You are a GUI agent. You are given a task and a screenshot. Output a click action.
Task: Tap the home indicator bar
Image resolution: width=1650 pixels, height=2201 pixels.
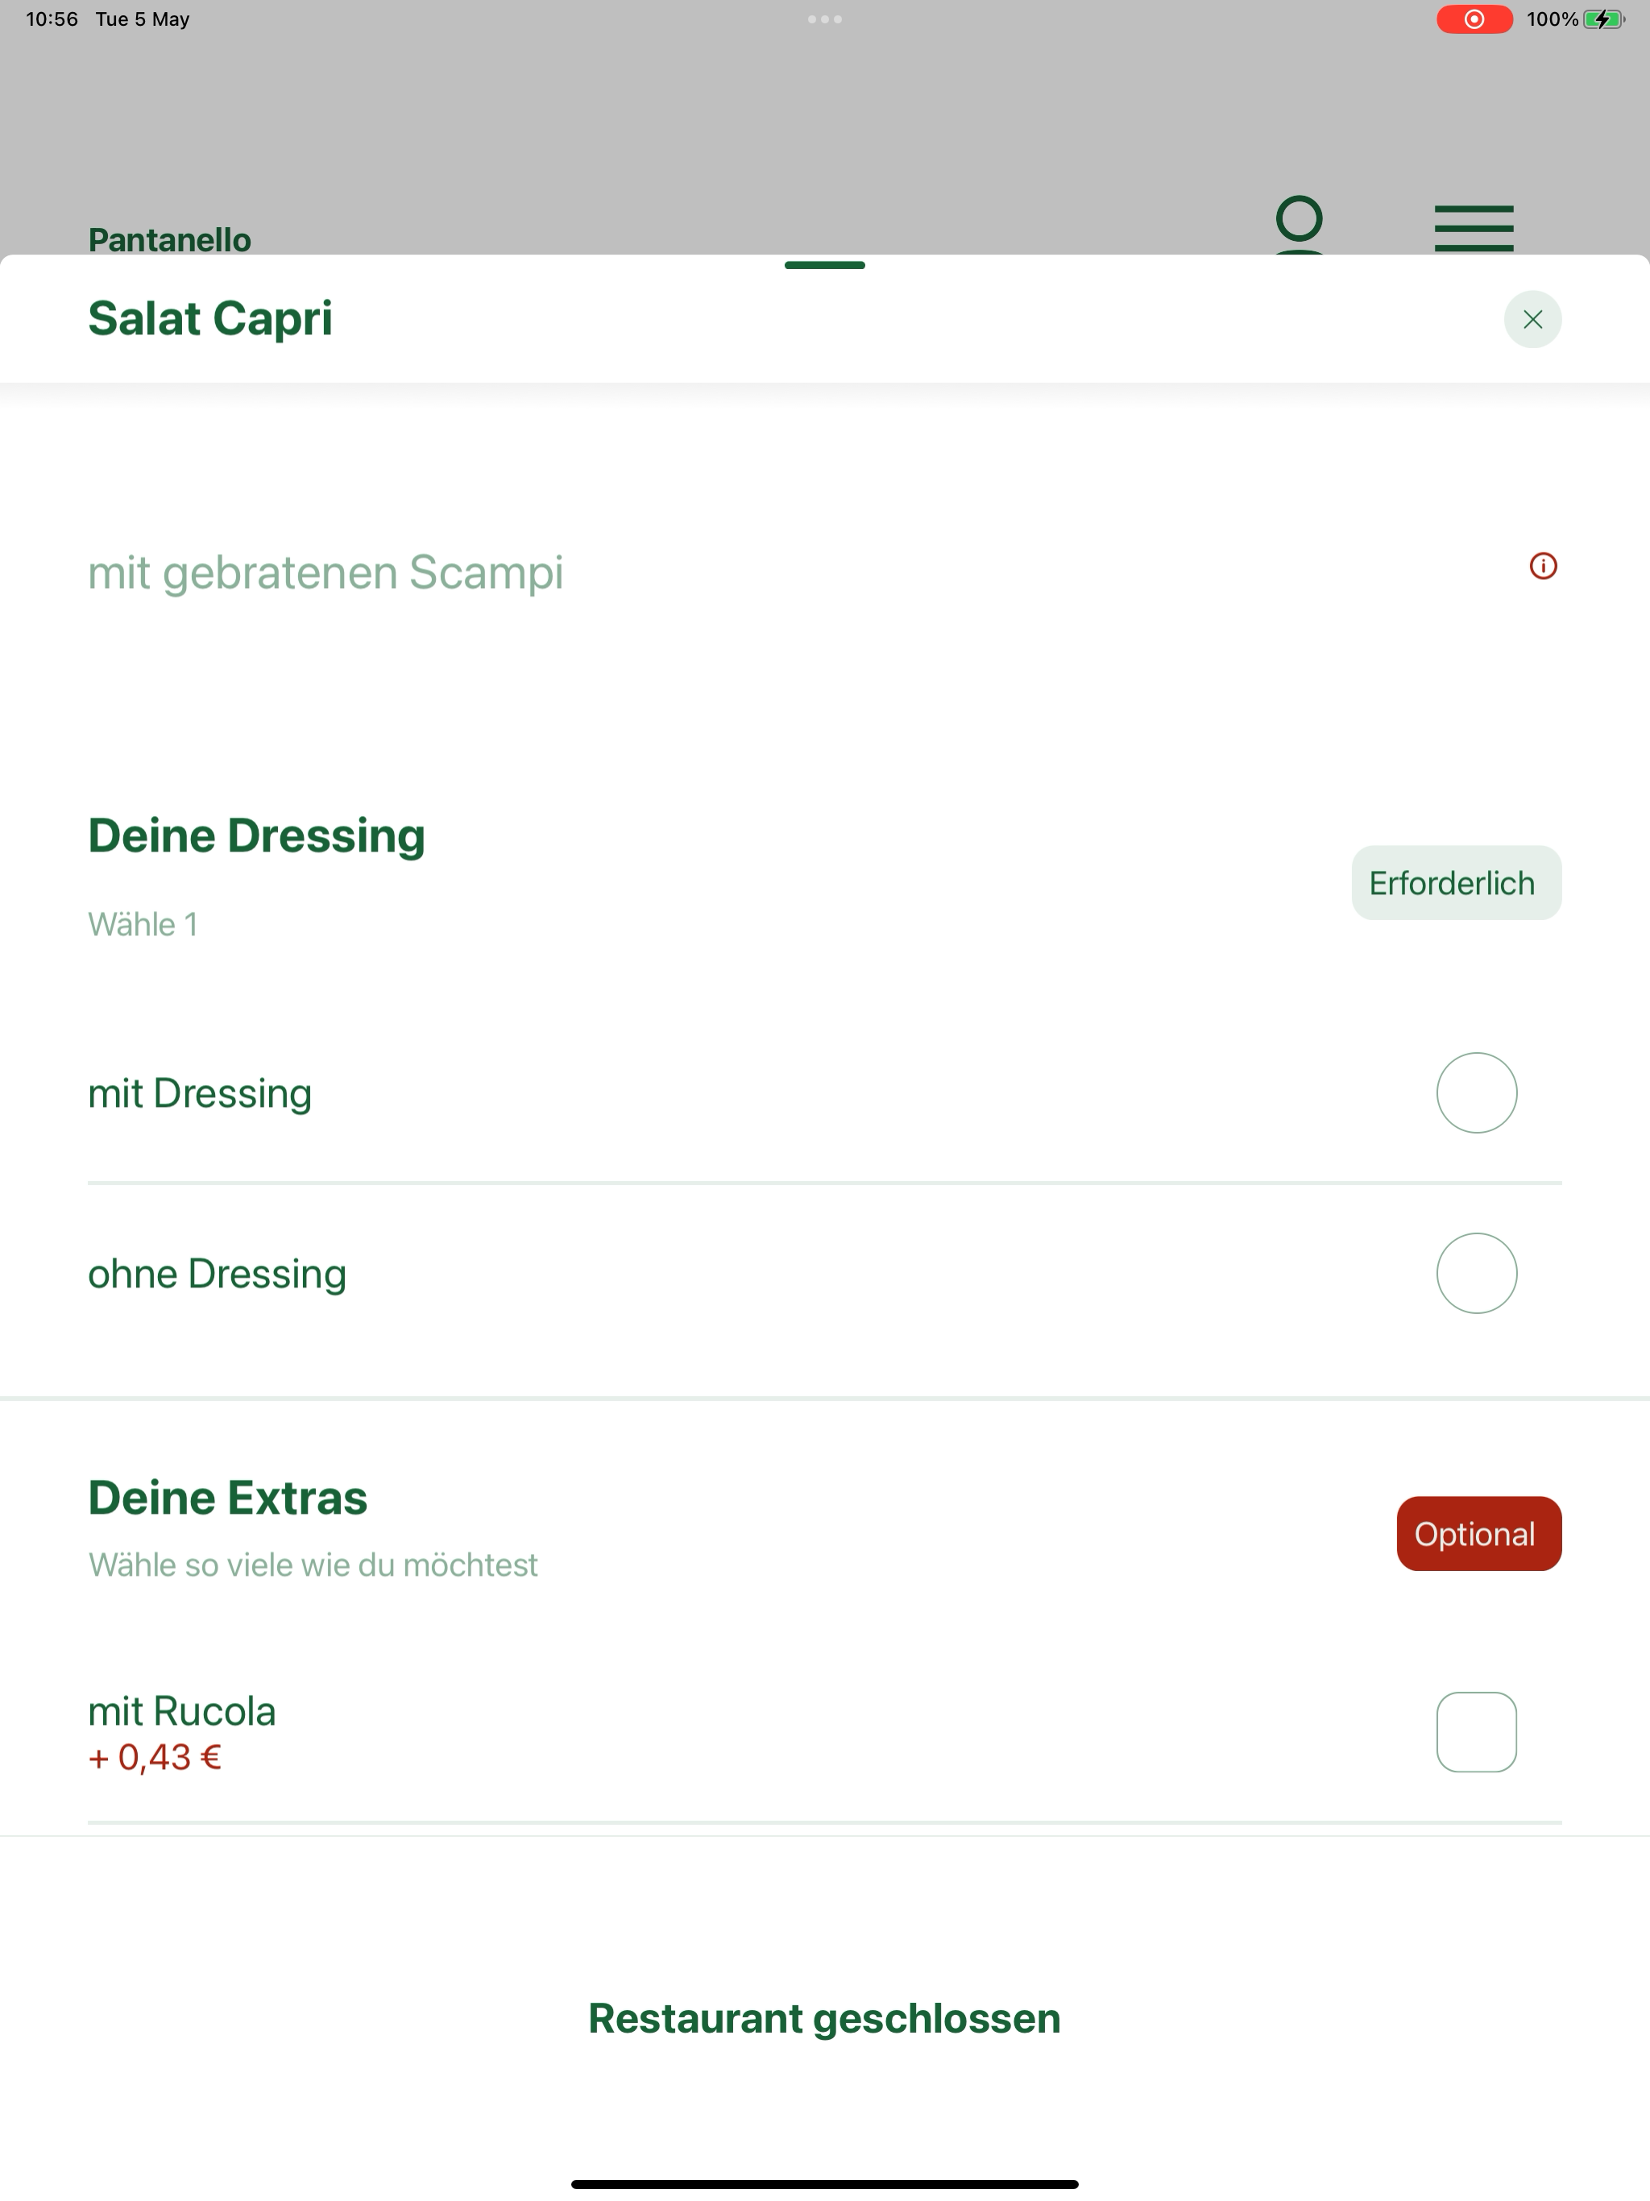coord(825,2184)
